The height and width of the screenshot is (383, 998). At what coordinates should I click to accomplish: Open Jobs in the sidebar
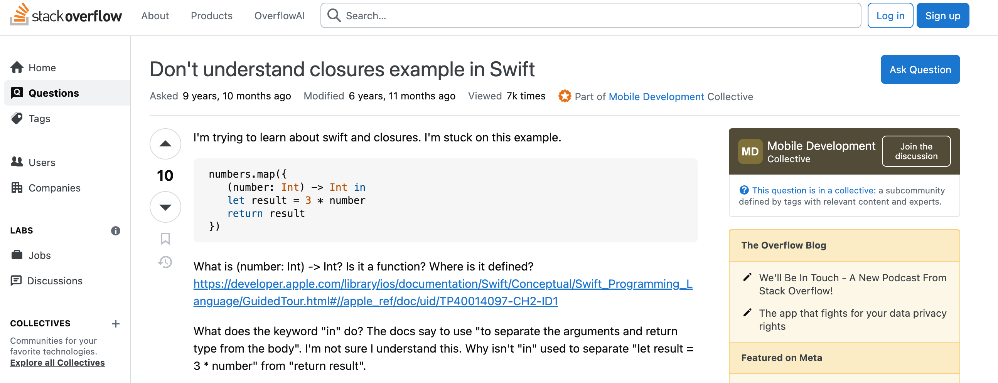tap(67, 255)
